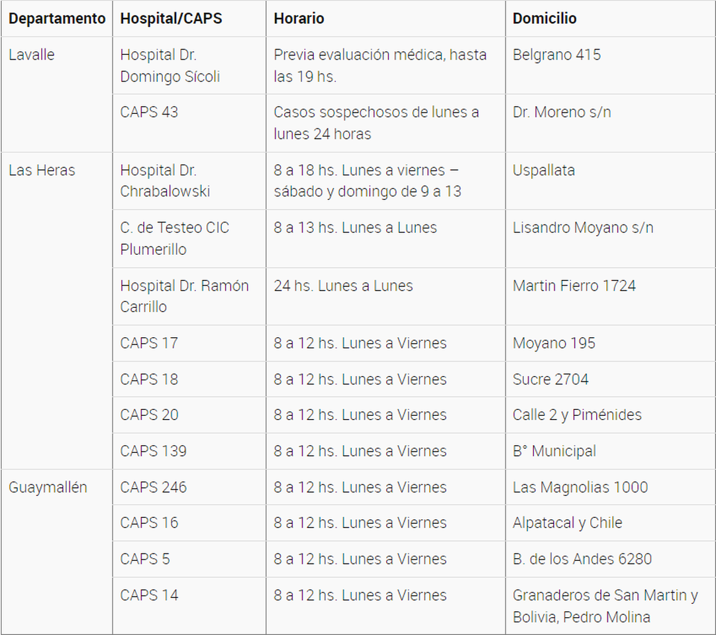Click the CAPS 43 cell
The width and height of the screenshot is (716, 635).
(149, 112)
